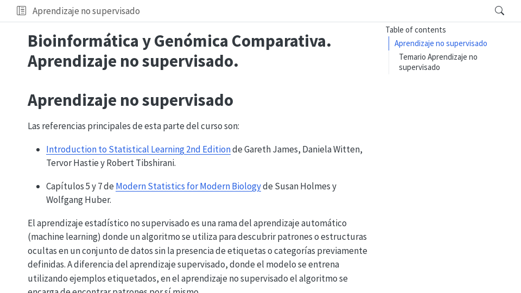This screenshot has height=293, width=521.
Task: Click the sentence Las referencias principales
Action: click(133, 126)
